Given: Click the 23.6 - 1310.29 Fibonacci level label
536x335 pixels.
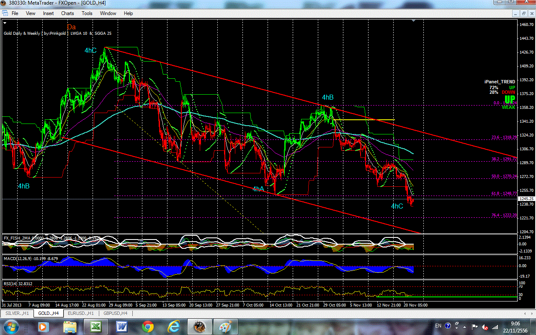Looking at the screenshot, I should (504, 137).
